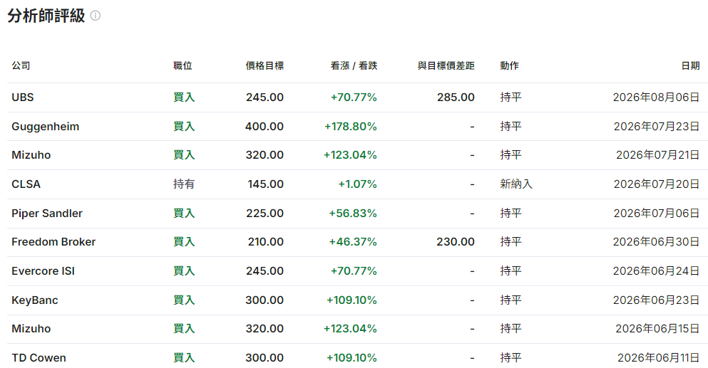The image size is (708, 368).
Task: Click KeyBanc price target 300.00
Action: click(265, 300)
